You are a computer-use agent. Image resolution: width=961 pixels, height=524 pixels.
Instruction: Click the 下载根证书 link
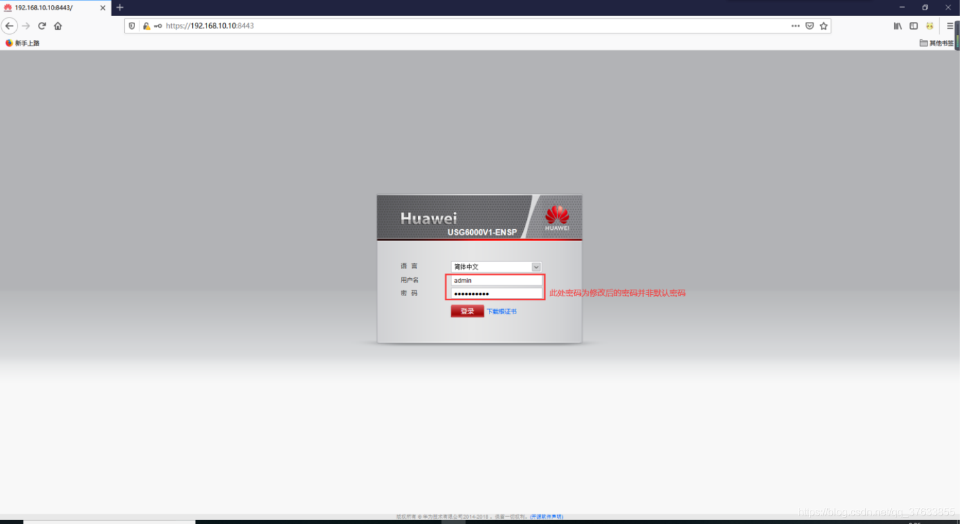click(x=502, y=312)
